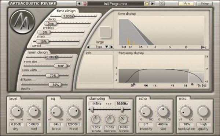This screenshot has width=220, height=136.
Task: Click the mid ratio damping knob
Action: click(110, 119)
